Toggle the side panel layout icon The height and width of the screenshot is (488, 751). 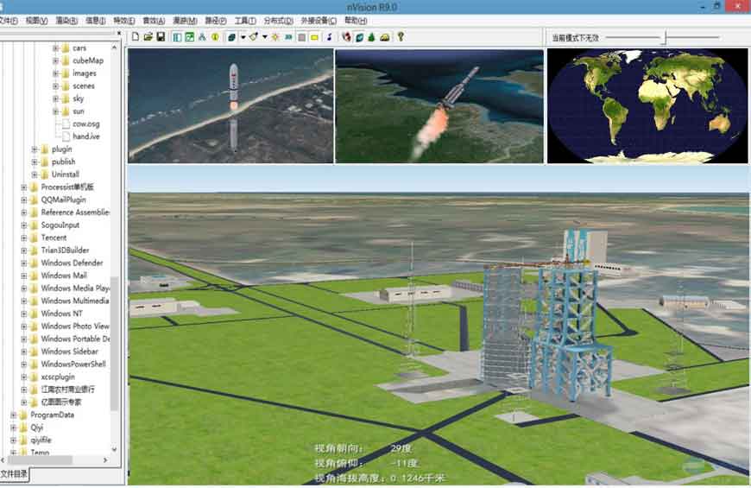(177, 37)
